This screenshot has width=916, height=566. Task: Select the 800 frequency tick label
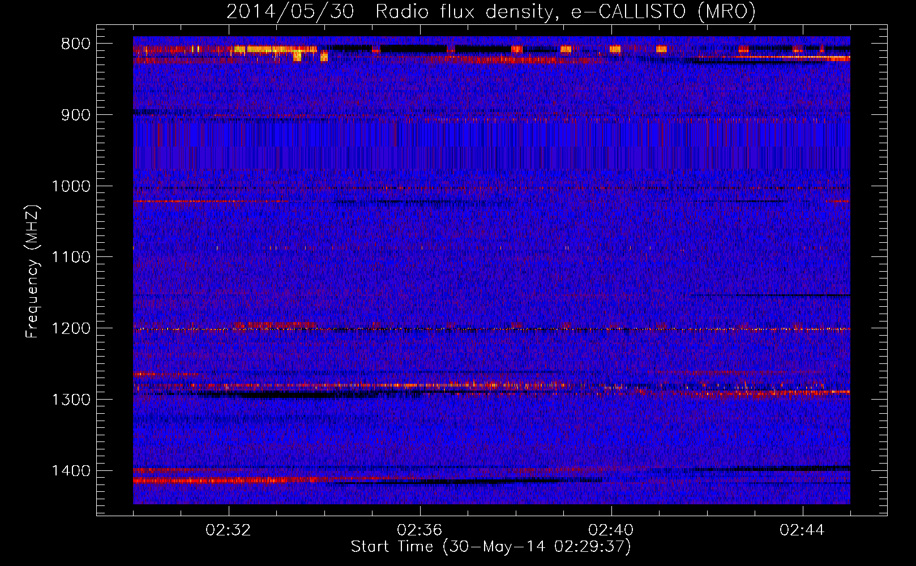point(75,44)
